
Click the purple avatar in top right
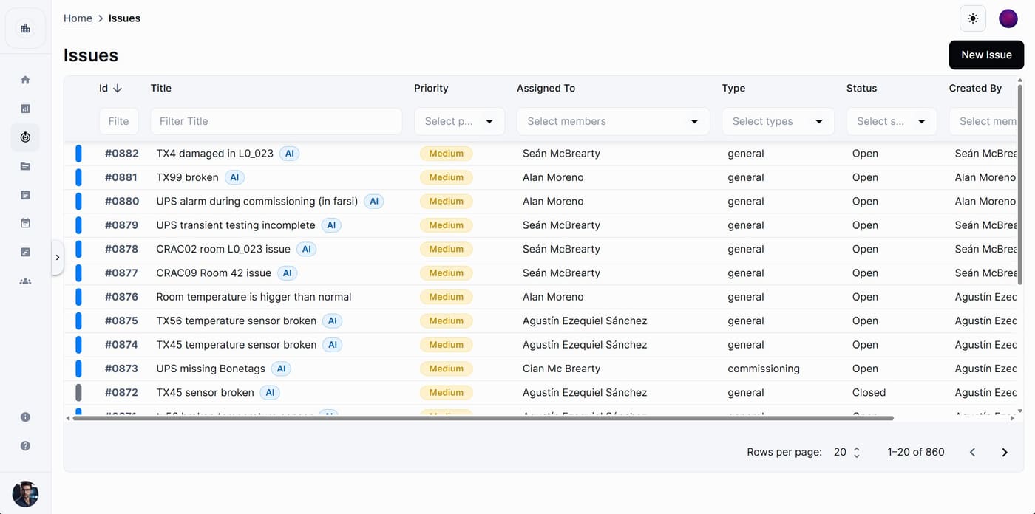pos(1008,18)
